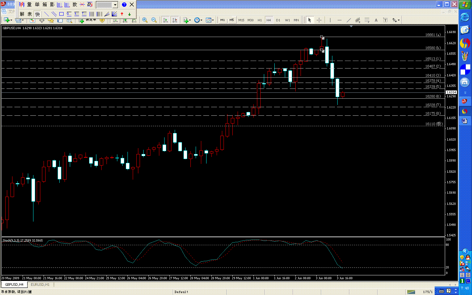Viewport: 472px width, 295px height.
Task: Select the blue fan lines tool
Action: [x=114, y=14]
